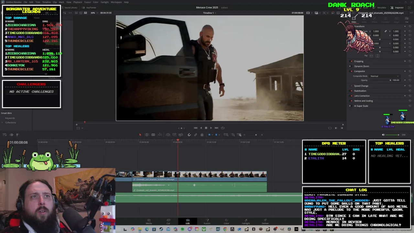This screenshot has width=414, height=233.
Task: Click the viewer overlay transform icon
Action: [78, 128]
